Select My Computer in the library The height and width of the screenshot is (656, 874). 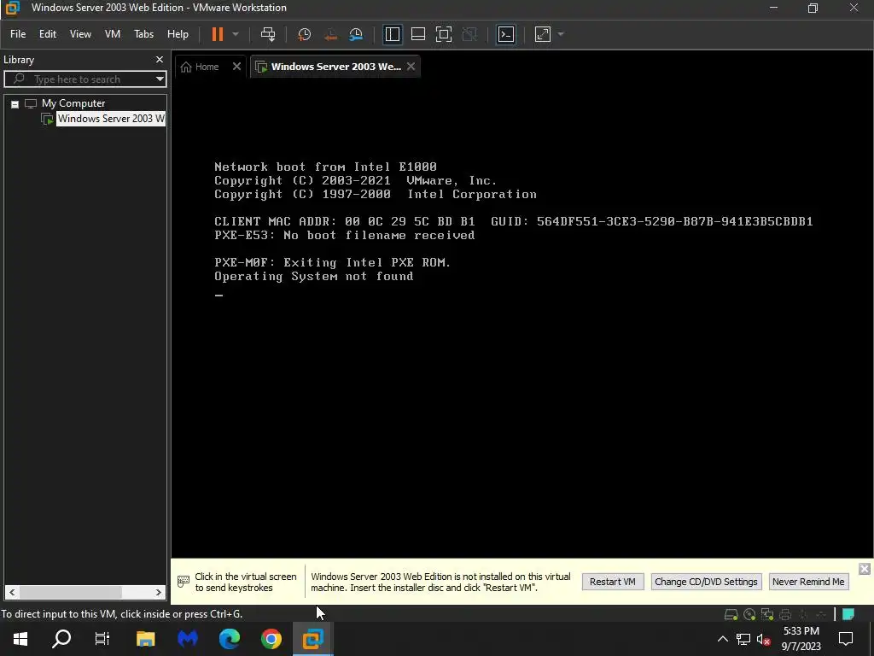(x=73, y=103)
